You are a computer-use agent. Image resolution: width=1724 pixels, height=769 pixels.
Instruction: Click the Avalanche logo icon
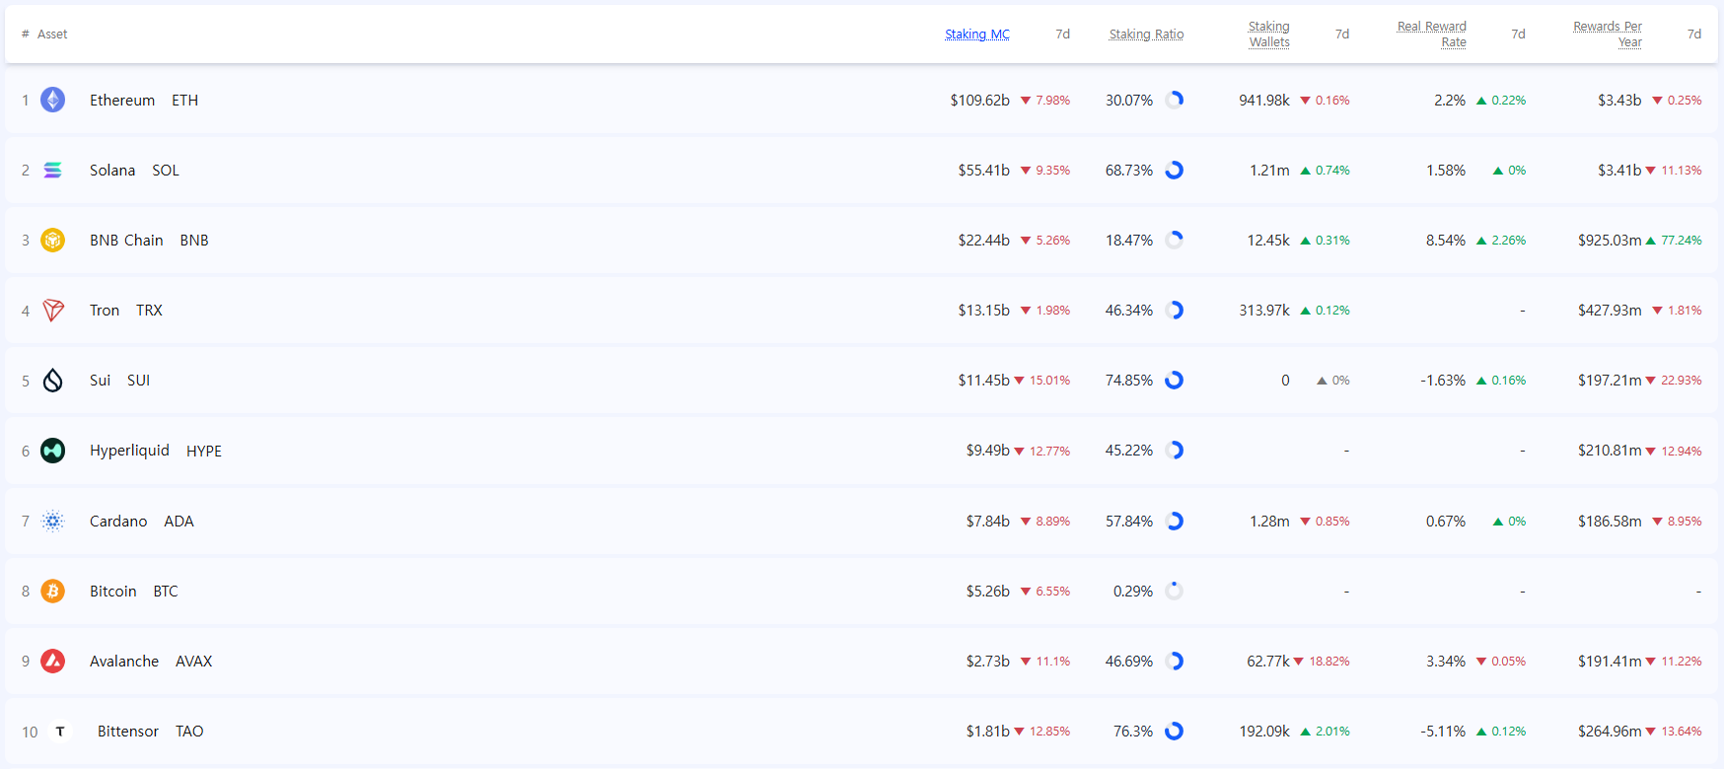point(52,661)
